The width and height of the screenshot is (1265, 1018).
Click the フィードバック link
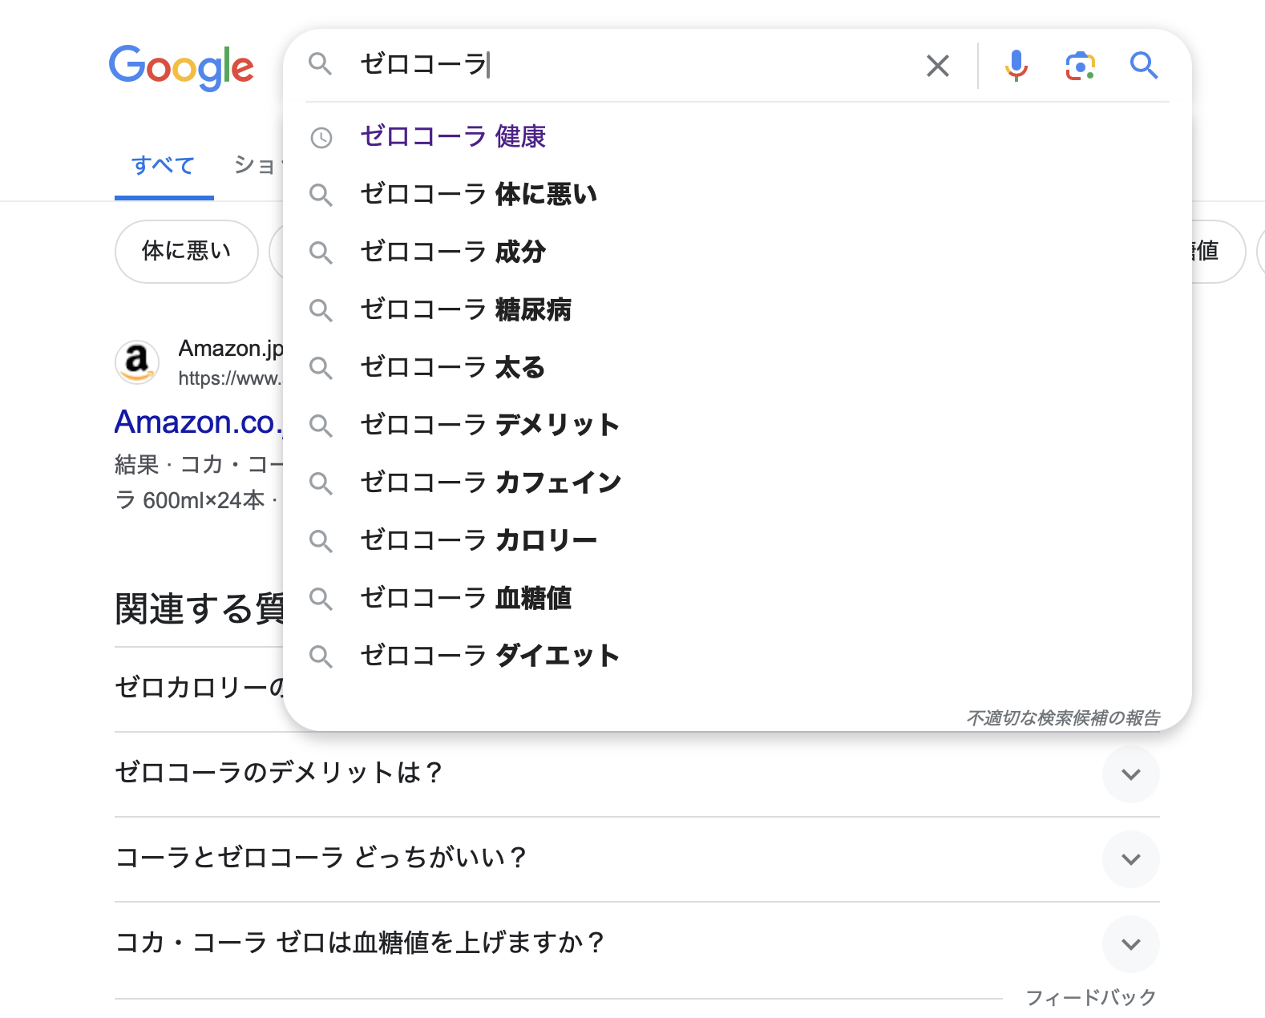[1091, 998]
